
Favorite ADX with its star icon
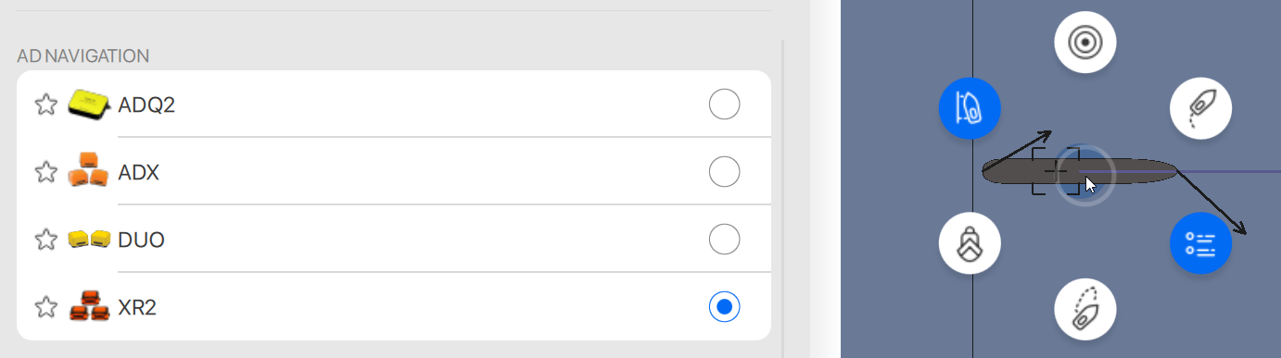point(45,172)
